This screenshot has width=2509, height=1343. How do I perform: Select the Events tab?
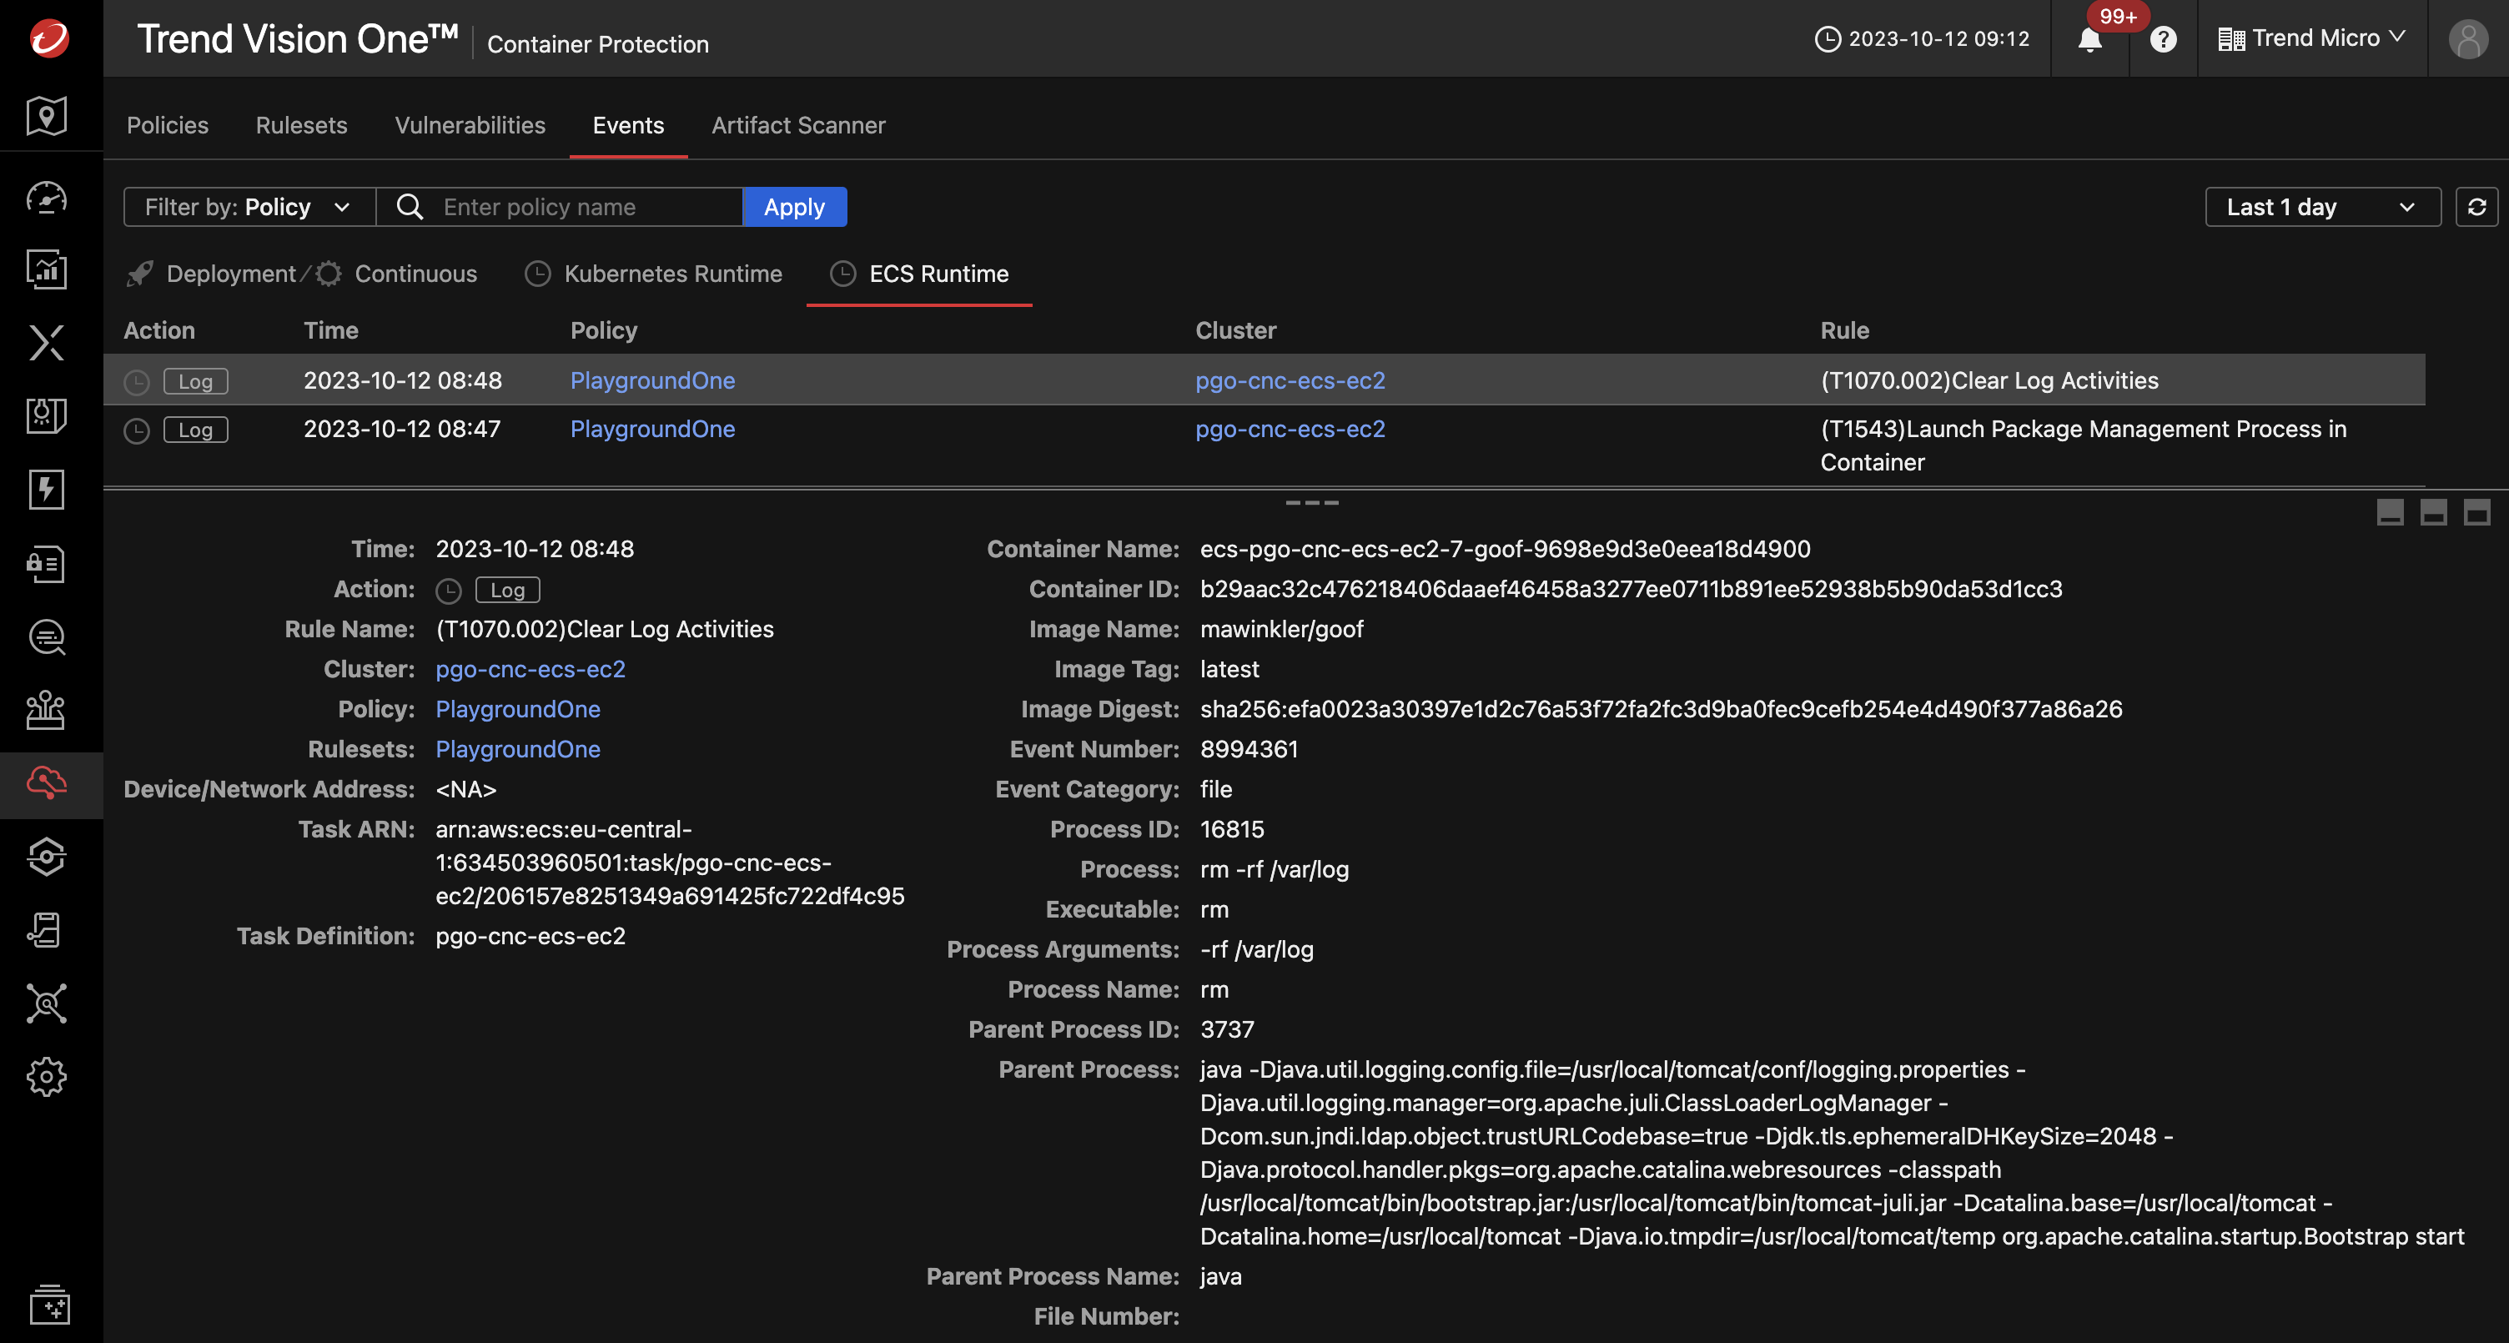tap(628, 124)
